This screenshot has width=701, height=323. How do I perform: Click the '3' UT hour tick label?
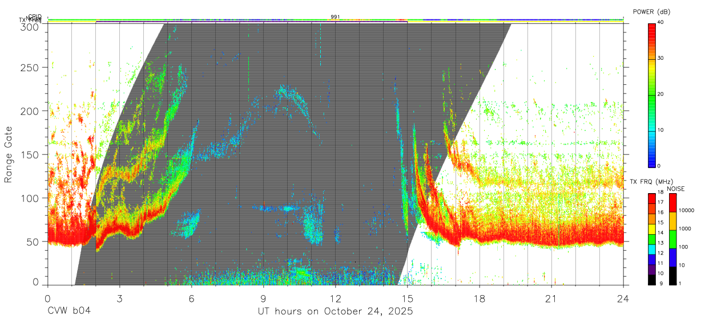(119, 298)
